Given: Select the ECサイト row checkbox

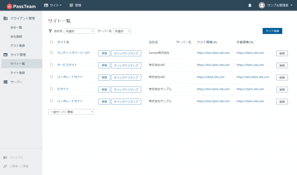Looking at the screenshot, I should tap(52, 89).
